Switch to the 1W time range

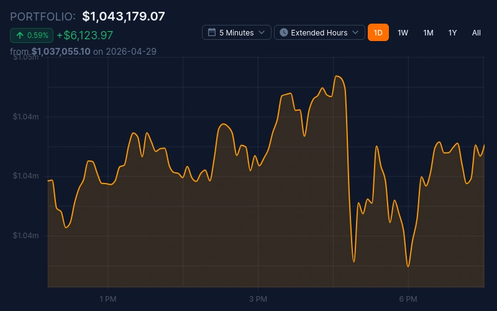click(x=403, y=32)
